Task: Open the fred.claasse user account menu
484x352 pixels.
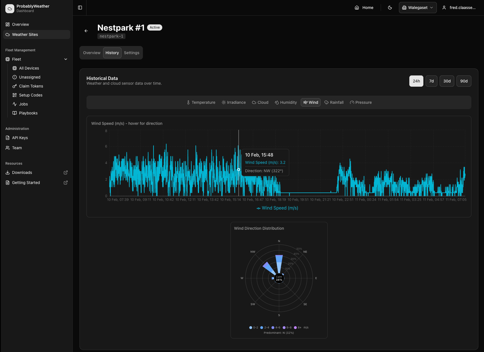Action: point(459,8)
